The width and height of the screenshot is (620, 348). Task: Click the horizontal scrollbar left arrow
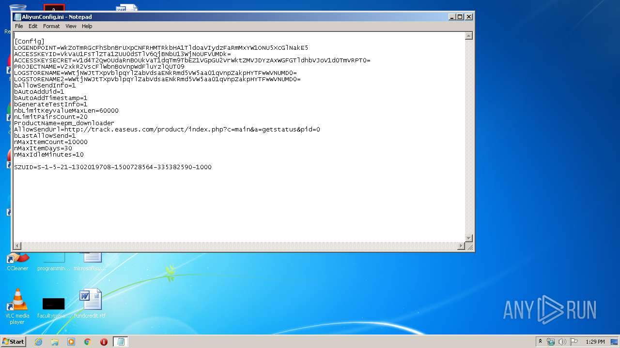(17, 246)
